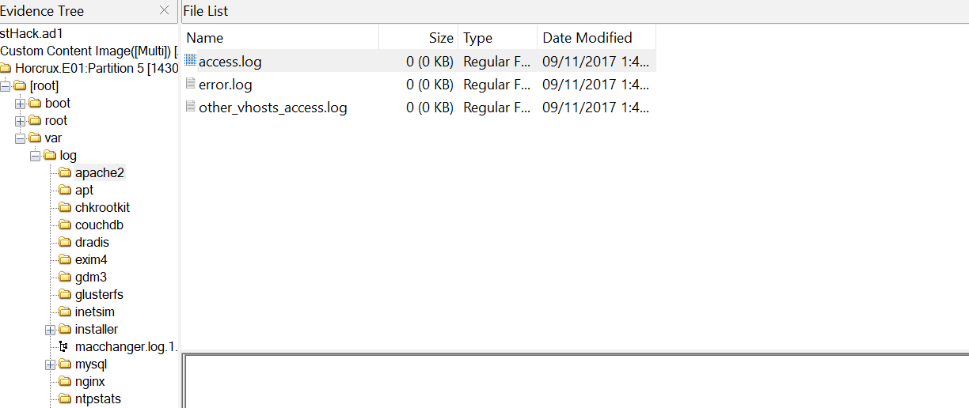Click the macchanger.log.1 file icon
The image size is (969, 408).
tap(64, 347)
